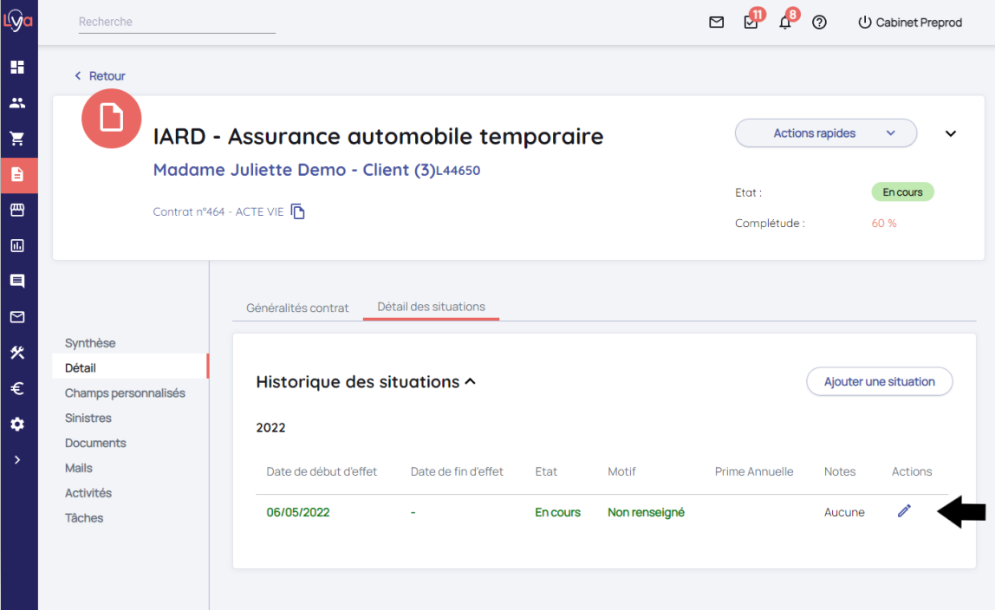Expand the left sidebar with the chevron arrow

click(17, 460)
